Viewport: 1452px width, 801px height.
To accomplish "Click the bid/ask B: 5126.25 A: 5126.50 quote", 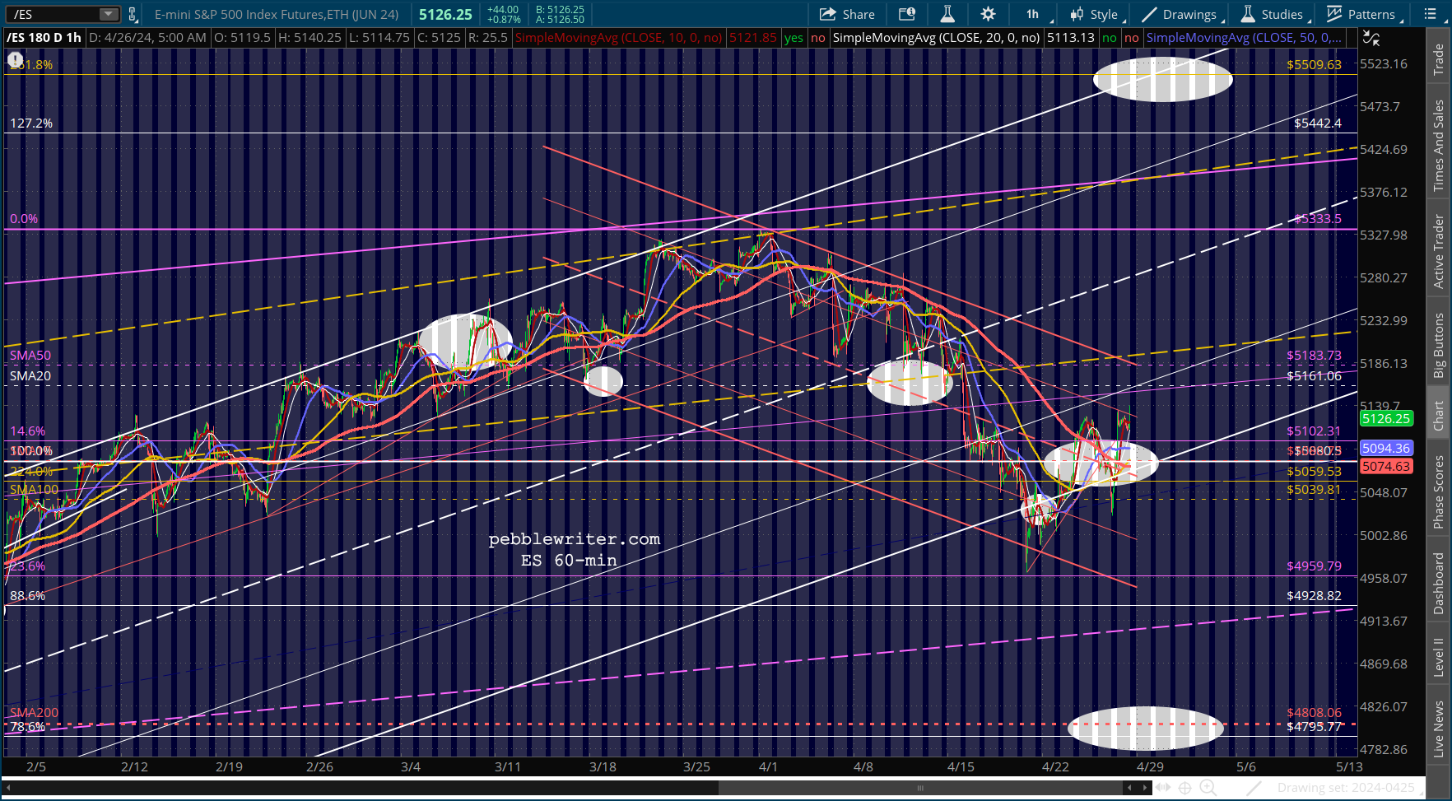I will tap(560, 14).
